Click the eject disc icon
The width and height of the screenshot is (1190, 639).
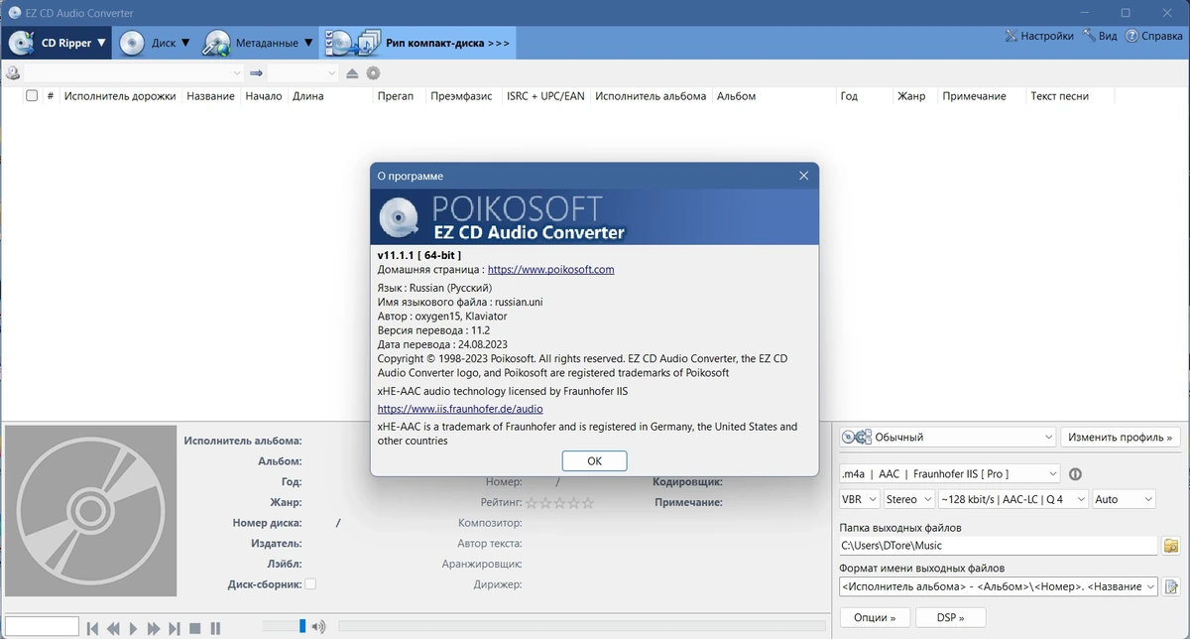pyautogui.click(x=352, y=73)
